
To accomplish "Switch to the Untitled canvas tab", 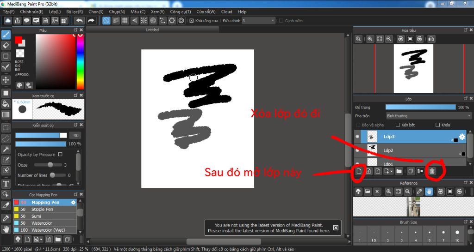I will [152, 30].
